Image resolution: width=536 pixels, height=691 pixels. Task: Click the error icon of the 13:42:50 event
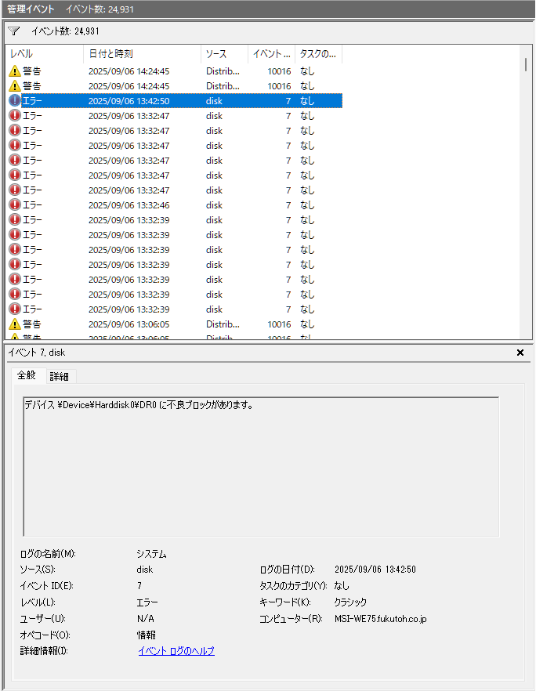coord(15,101)
